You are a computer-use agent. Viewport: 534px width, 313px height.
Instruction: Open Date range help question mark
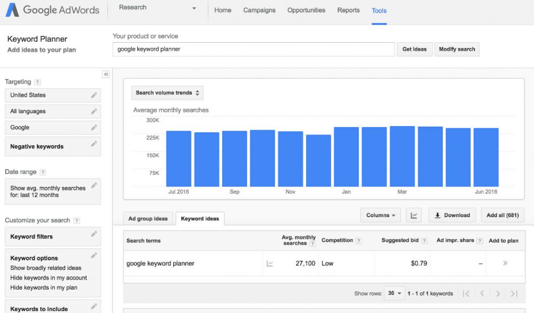tap(43, 172)
